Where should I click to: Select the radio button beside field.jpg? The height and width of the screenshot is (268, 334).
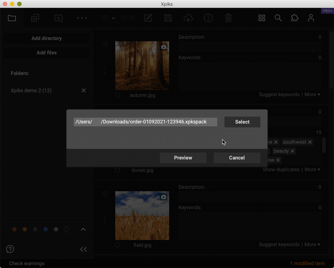(x=117, y=245)
